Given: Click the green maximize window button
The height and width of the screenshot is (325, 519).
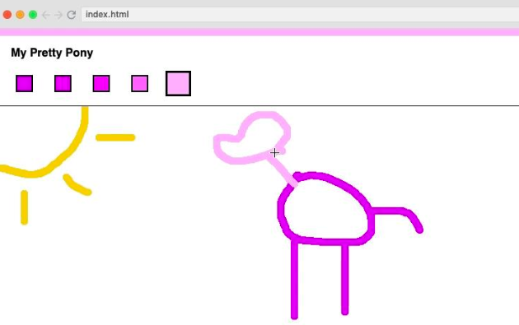Looking at the screenshot, I should click(x=33, y=15).
